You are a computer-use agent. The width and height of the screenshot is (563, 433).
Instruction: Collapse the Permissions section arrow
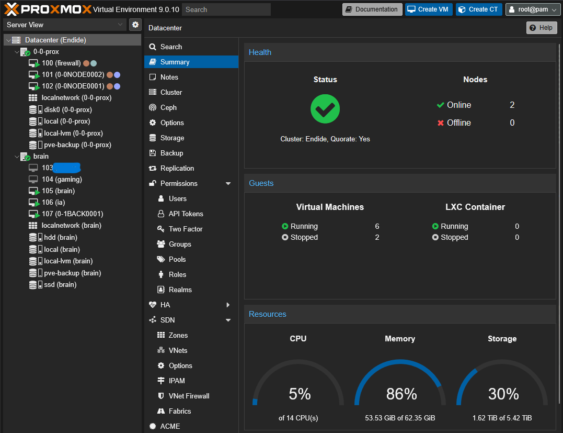pyautogui.click(x=228, y=184)
